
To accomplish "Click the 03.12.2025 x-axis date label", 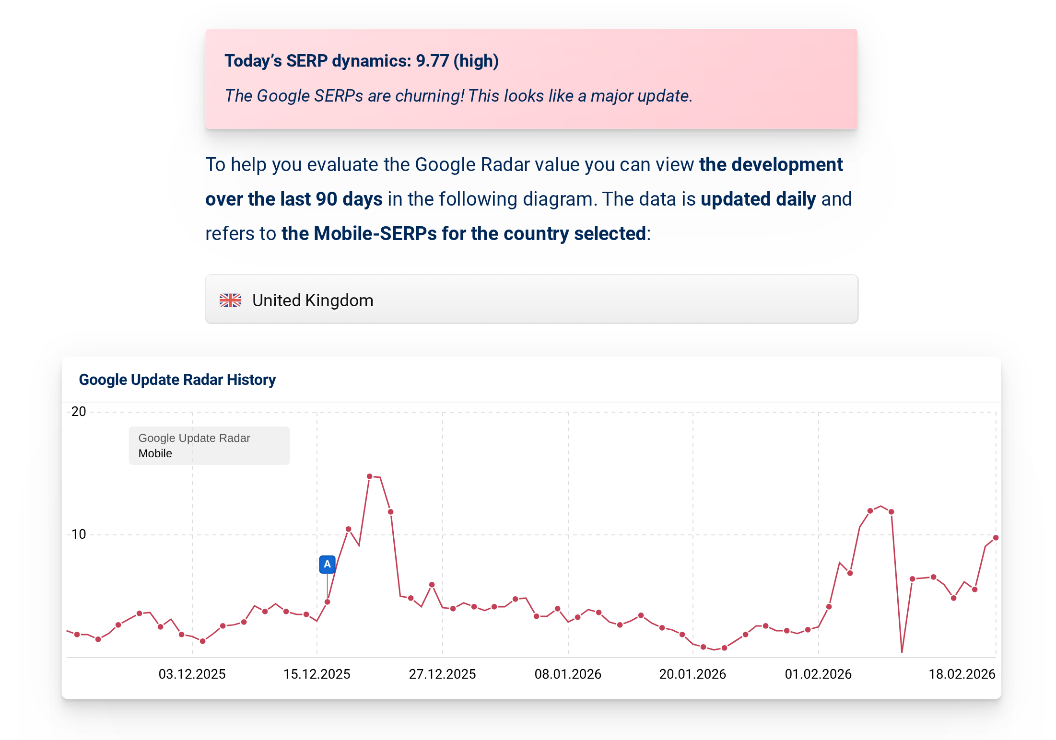I will click(192, 674).
